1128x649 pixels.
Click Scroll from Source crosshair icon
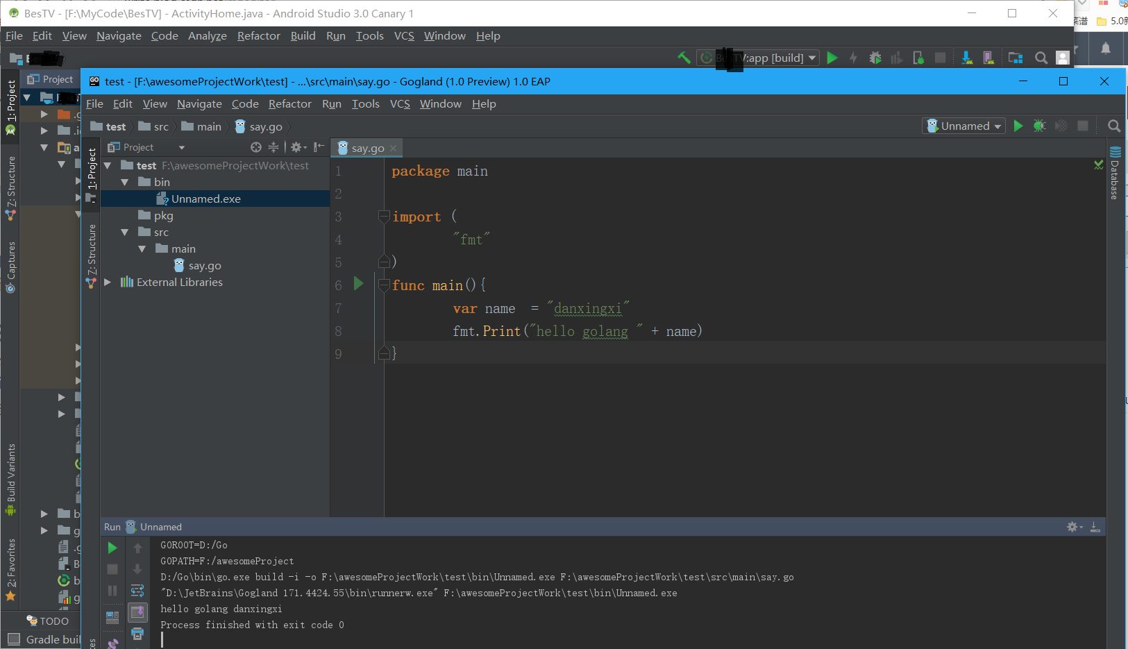[256, 147]
